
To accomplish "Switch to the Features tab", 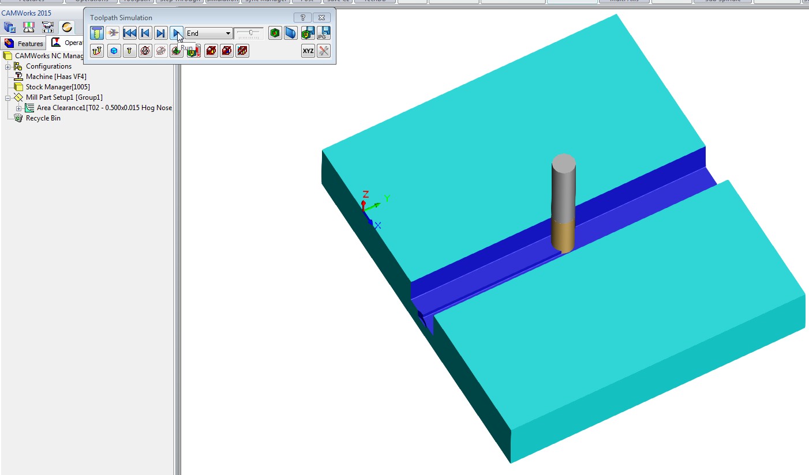I will (24, 43).
